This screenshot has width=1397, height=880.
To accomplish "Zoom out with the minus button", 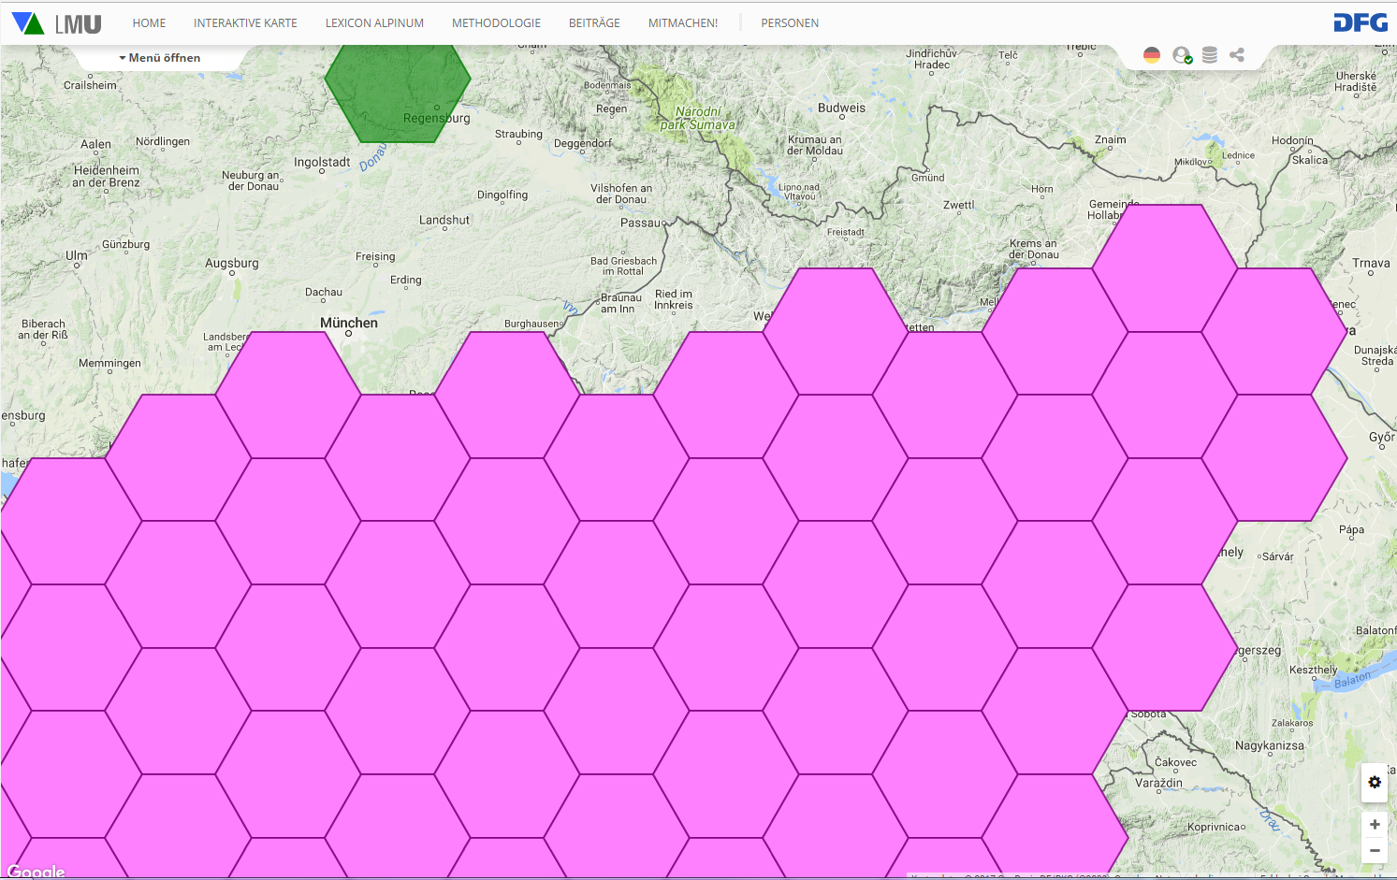I will [x=1375, y=850].
